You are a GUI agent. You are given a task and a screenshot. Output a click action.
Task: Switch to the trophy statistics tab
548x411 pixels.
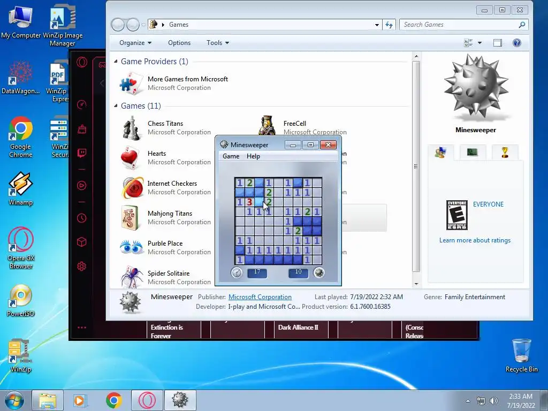point(504,152)
